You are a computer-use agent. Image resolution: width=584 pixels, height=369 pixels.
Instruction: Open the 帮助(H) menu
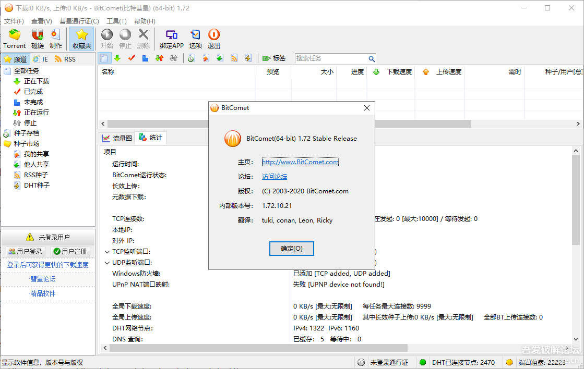tap(145, 21)
